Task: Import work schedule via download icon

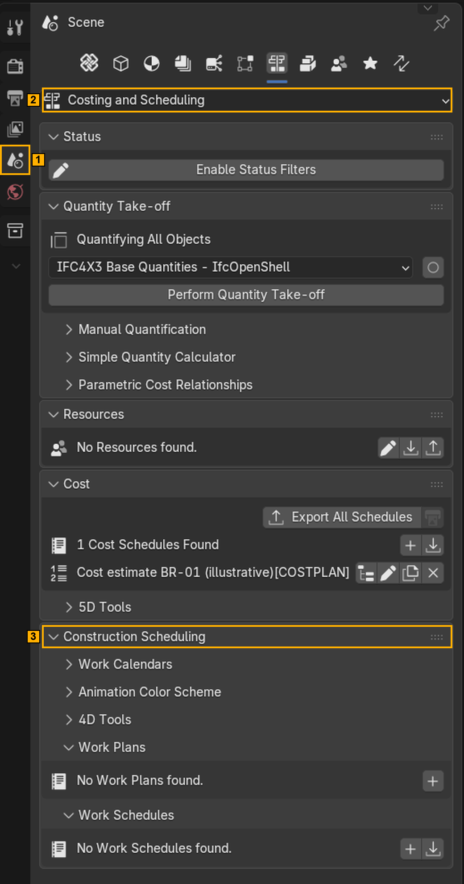Action: point(433,849)
